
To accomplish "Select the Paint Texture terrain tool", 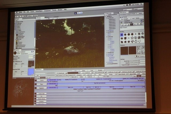I will (x=132, y=25).
